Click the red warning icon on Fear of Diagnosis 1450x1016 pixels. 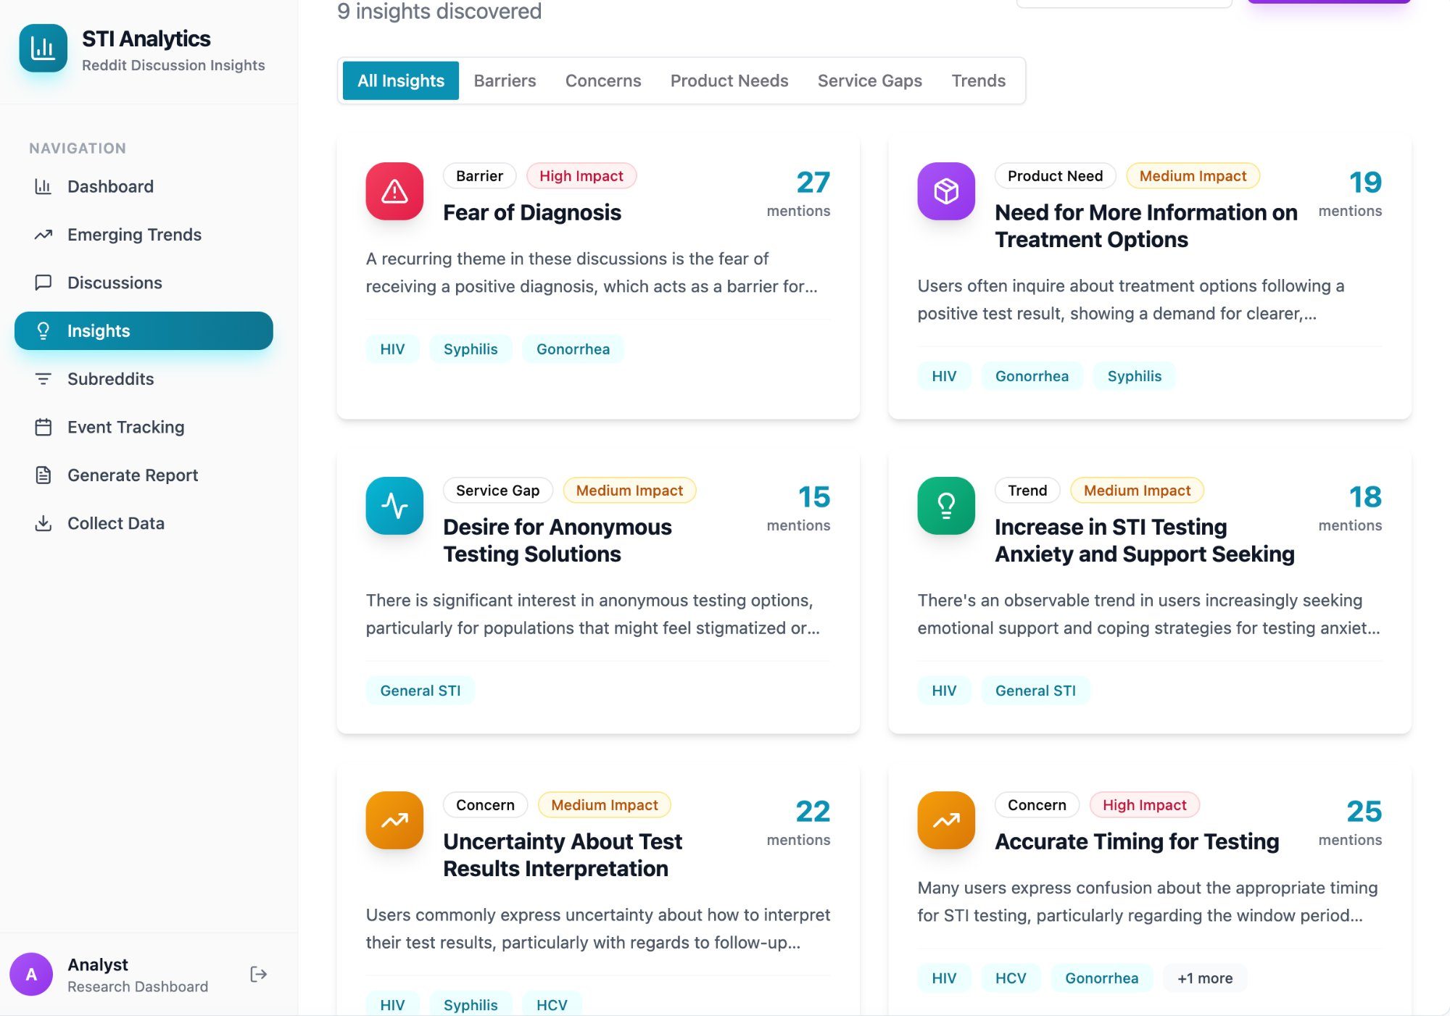394,191
